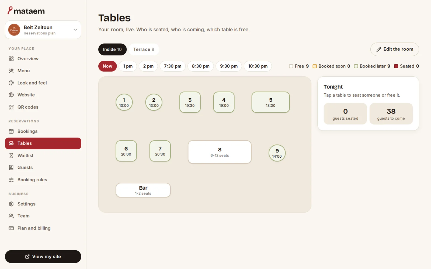
Task: Select the 9:30 pm time slot
Action: click(x=229, y=66)
